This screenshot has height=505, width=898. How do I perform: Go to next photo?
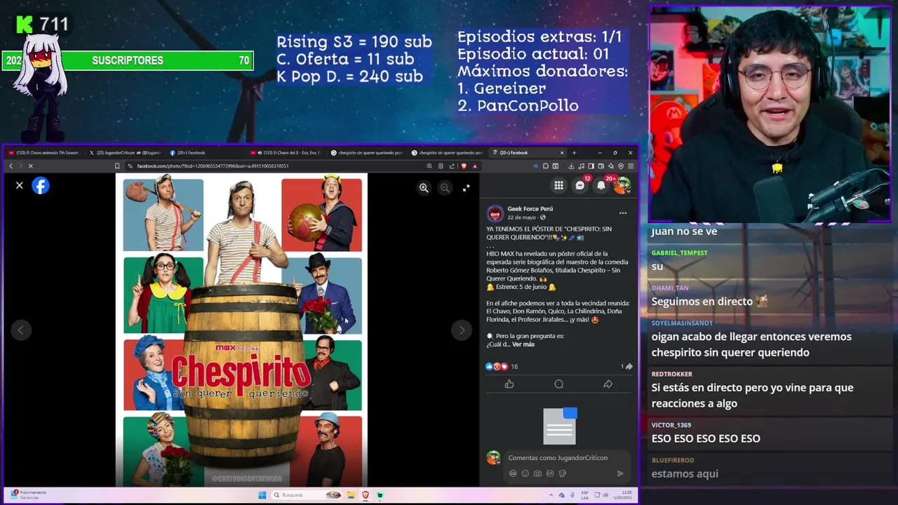461,330
